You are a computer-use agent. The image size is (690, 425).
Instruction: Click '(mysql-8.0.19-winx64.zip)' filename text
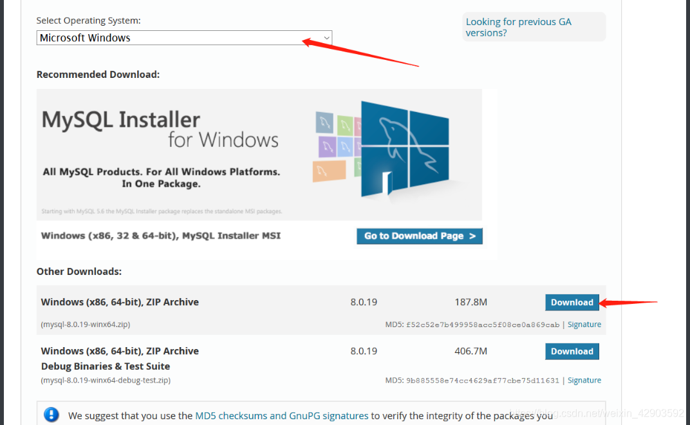(x=86, y=325)
